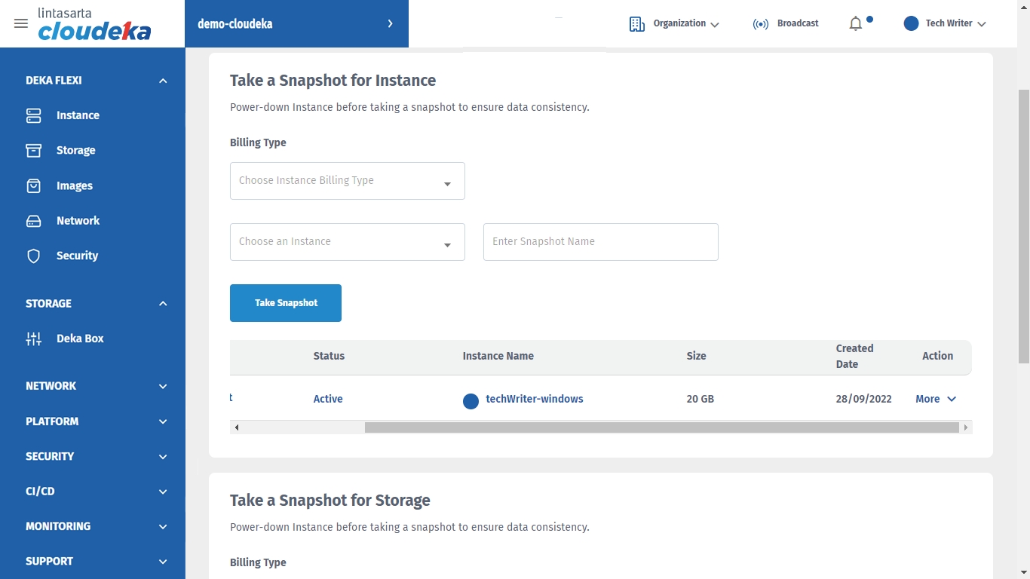Open the hamburger menu icon

21,23
